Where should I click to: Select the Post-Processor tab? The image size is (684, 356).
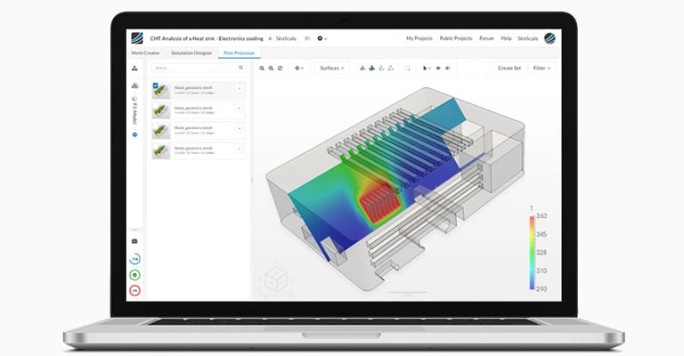coord(239,53)
